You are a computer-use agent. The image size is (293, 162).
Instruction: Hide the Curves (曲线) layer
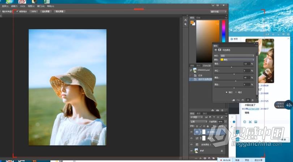191,138
